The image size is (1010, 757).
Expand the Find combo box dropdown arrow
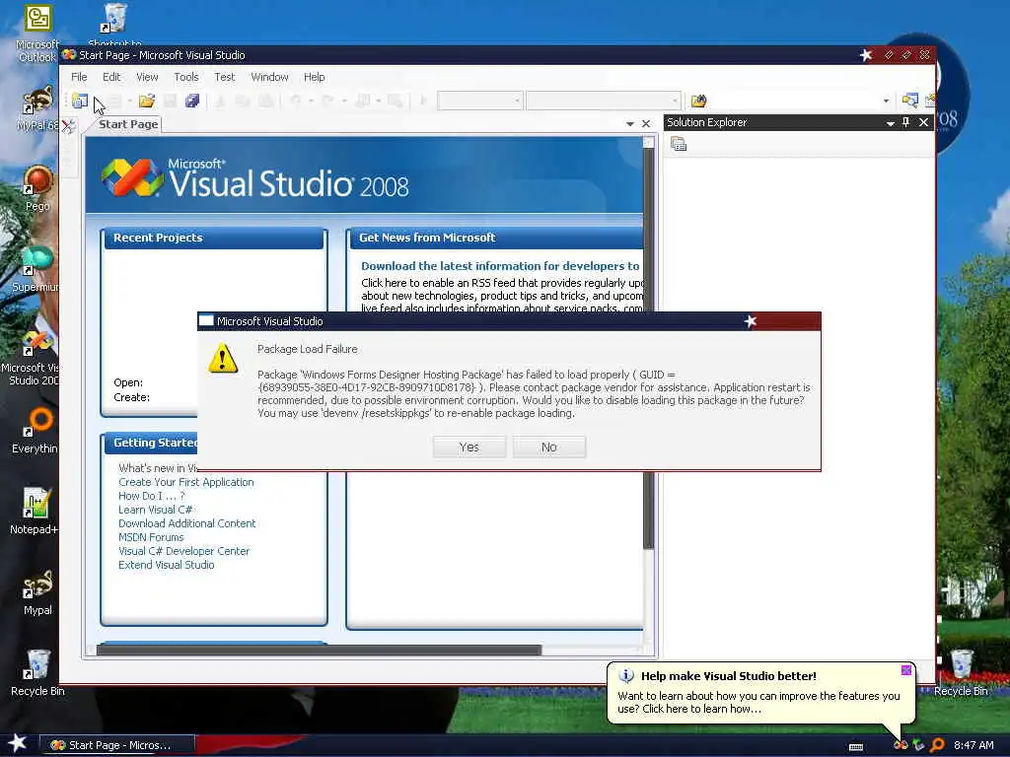point(886,102)
